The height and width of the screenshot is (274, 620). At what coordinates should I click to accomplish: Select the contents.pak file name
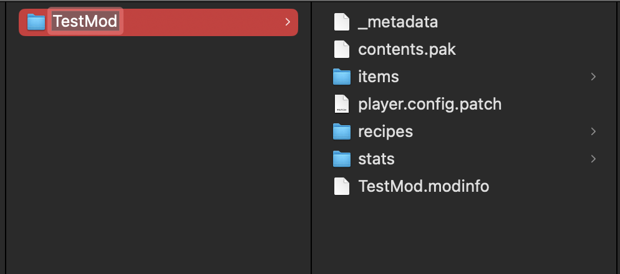(x=407, y=49)
